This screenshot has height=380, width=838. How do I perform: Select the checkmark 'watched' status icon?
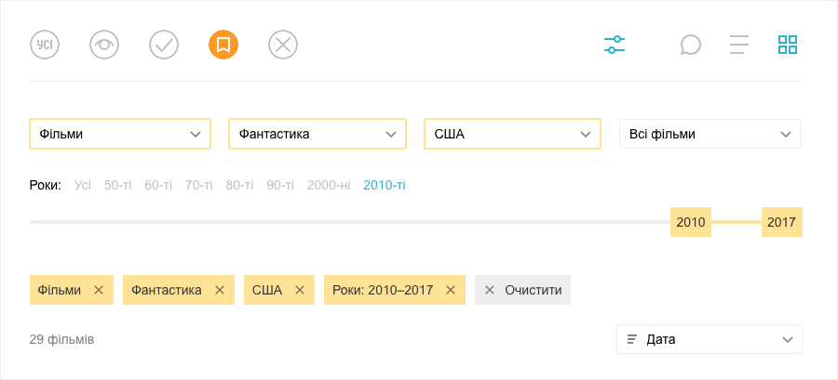(x=164, y=45)
